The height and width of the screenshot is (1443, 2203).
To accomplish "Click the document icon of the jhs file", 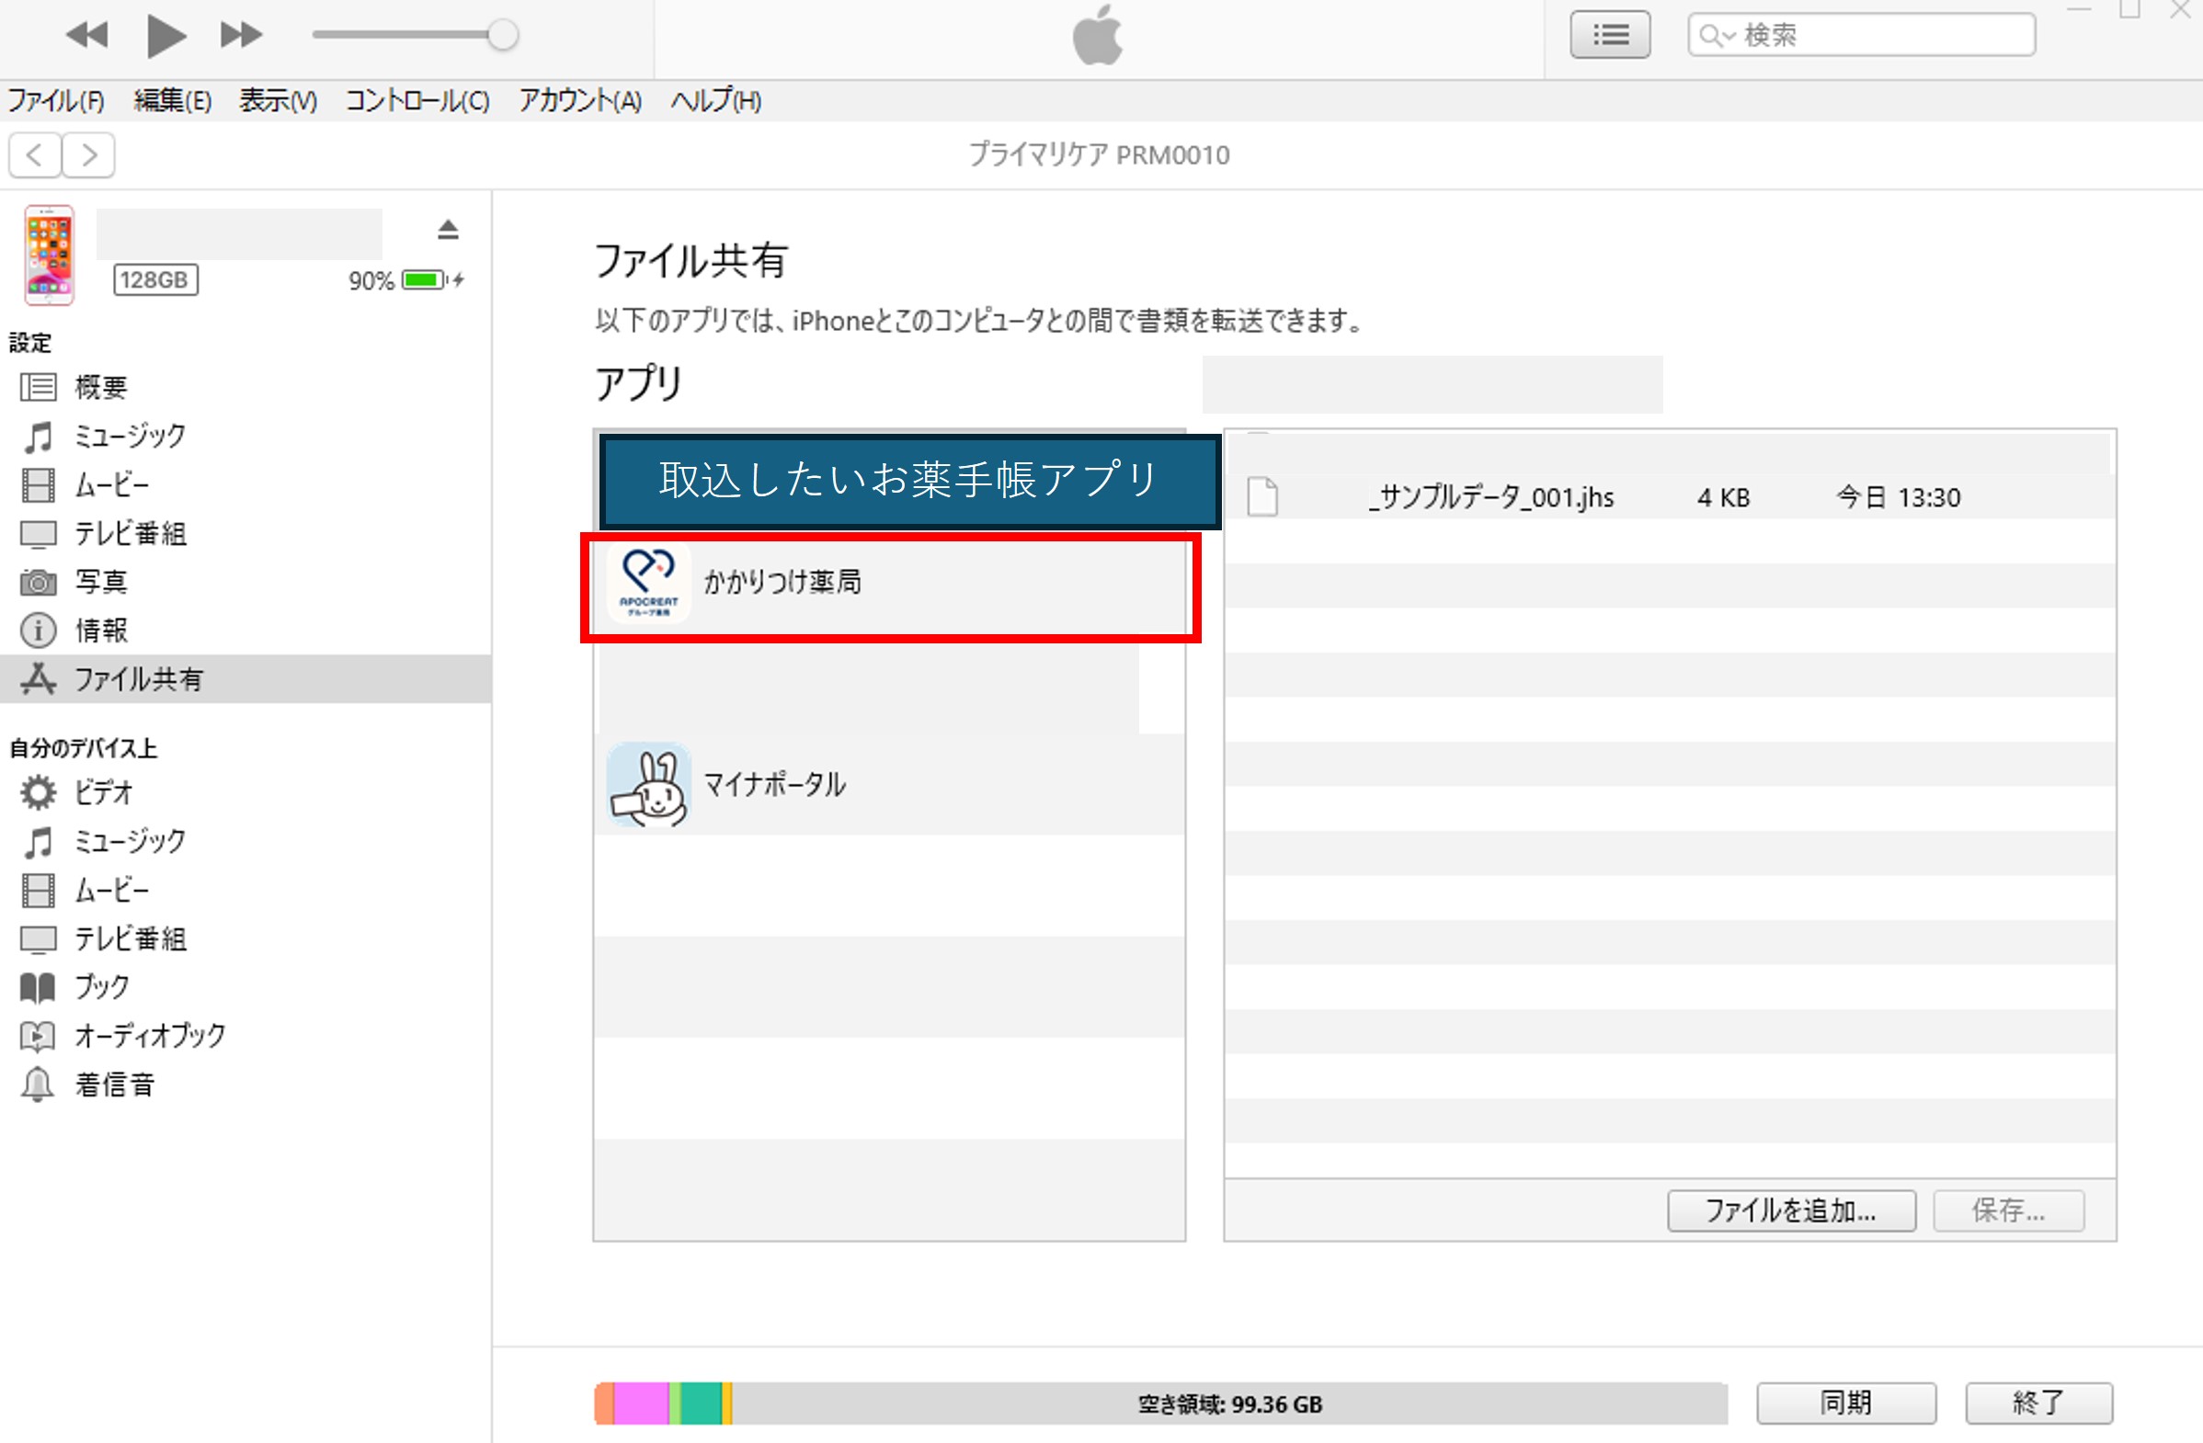I will tap(1262, 496).
